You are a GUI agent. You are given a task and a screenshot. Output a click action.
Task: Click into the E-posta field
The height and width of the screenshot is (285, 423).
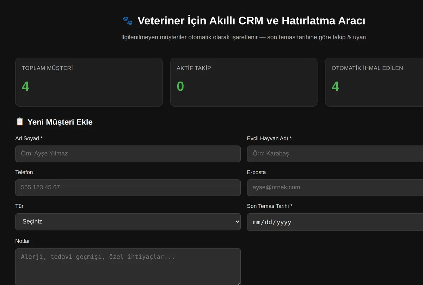(x=335, y=188)
